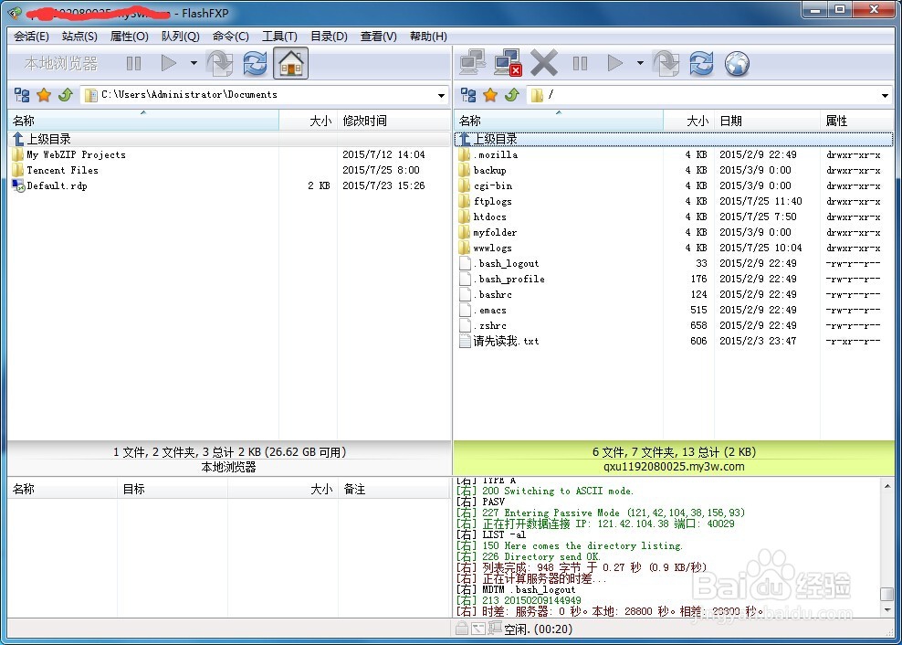Select remote backup folder
This screenshot has width=902, height=645.
483,170
